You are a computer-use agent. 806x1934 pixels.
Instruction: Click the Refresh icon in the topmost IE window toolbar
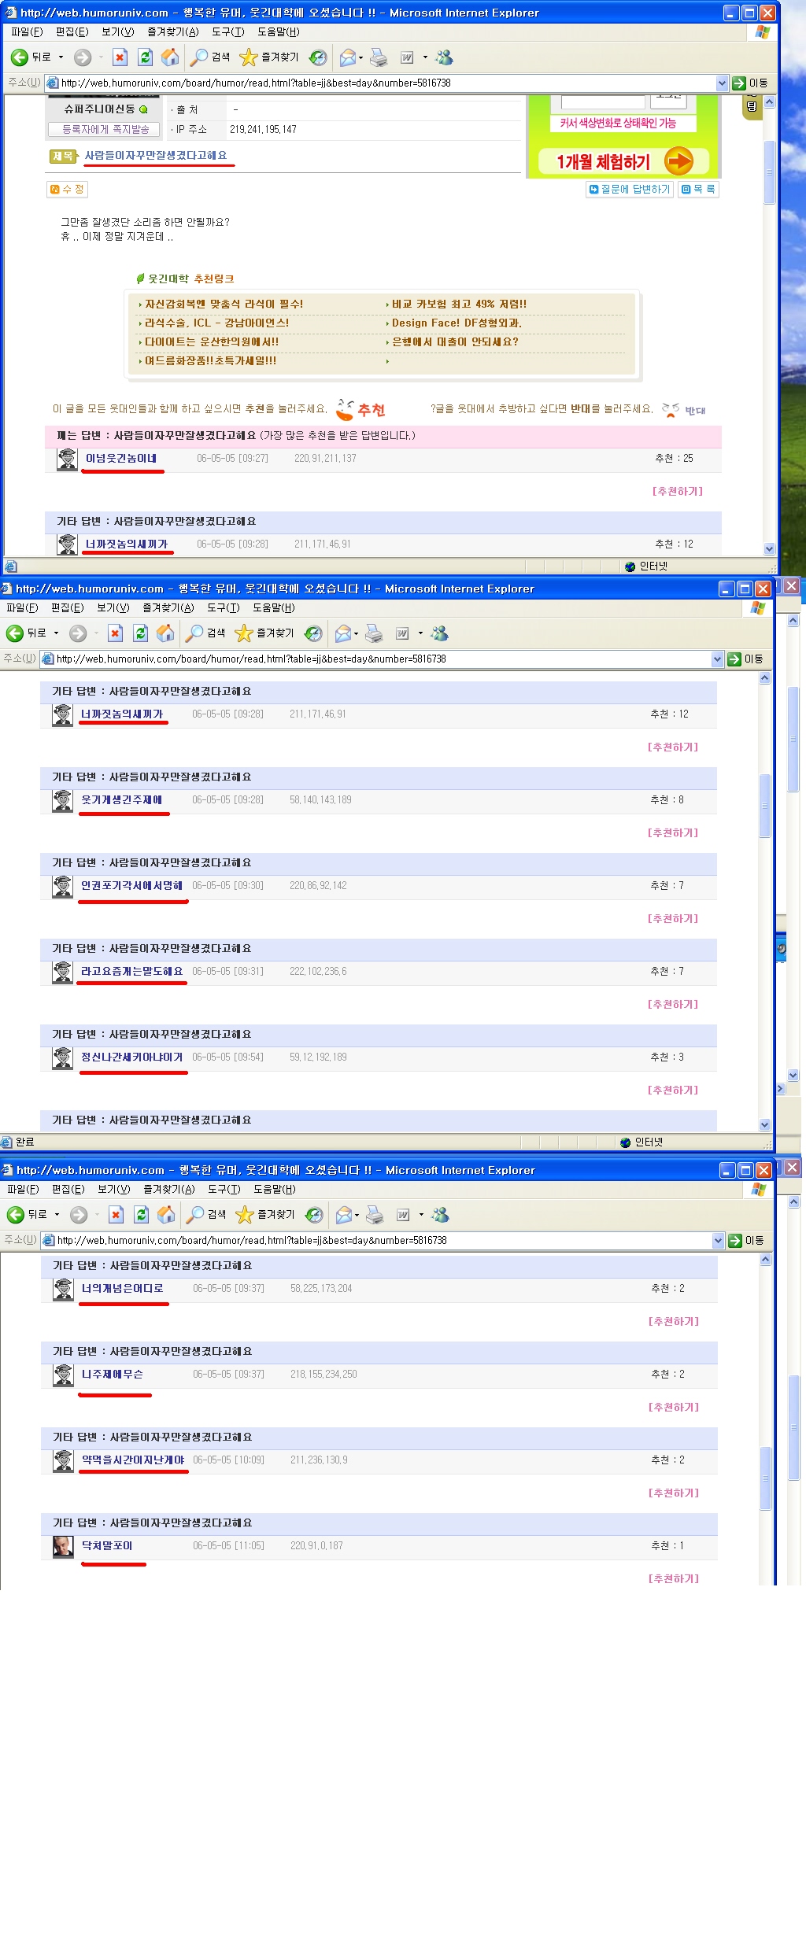(x=145, y=57)
